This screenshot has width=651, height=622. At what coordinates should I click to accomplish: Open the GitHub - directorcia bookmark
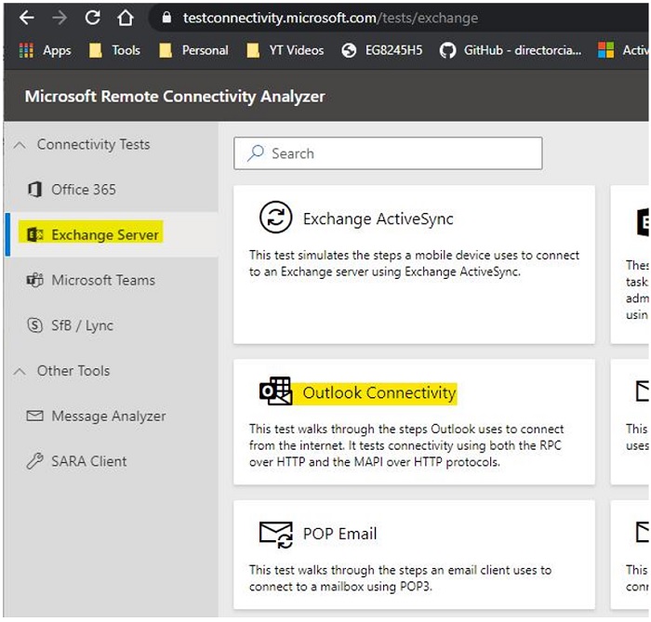point(511,50)
